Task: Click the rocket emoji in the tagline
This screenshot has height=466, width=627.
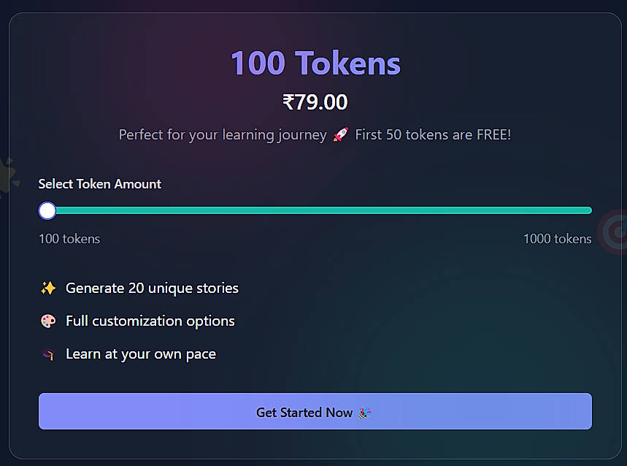Action: click(340, 135)
